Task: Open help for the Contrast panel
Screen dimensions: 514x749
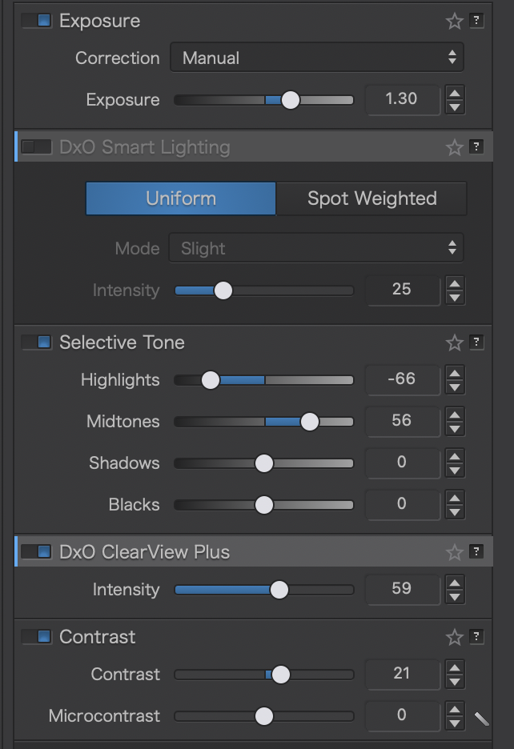Action: 476,637
